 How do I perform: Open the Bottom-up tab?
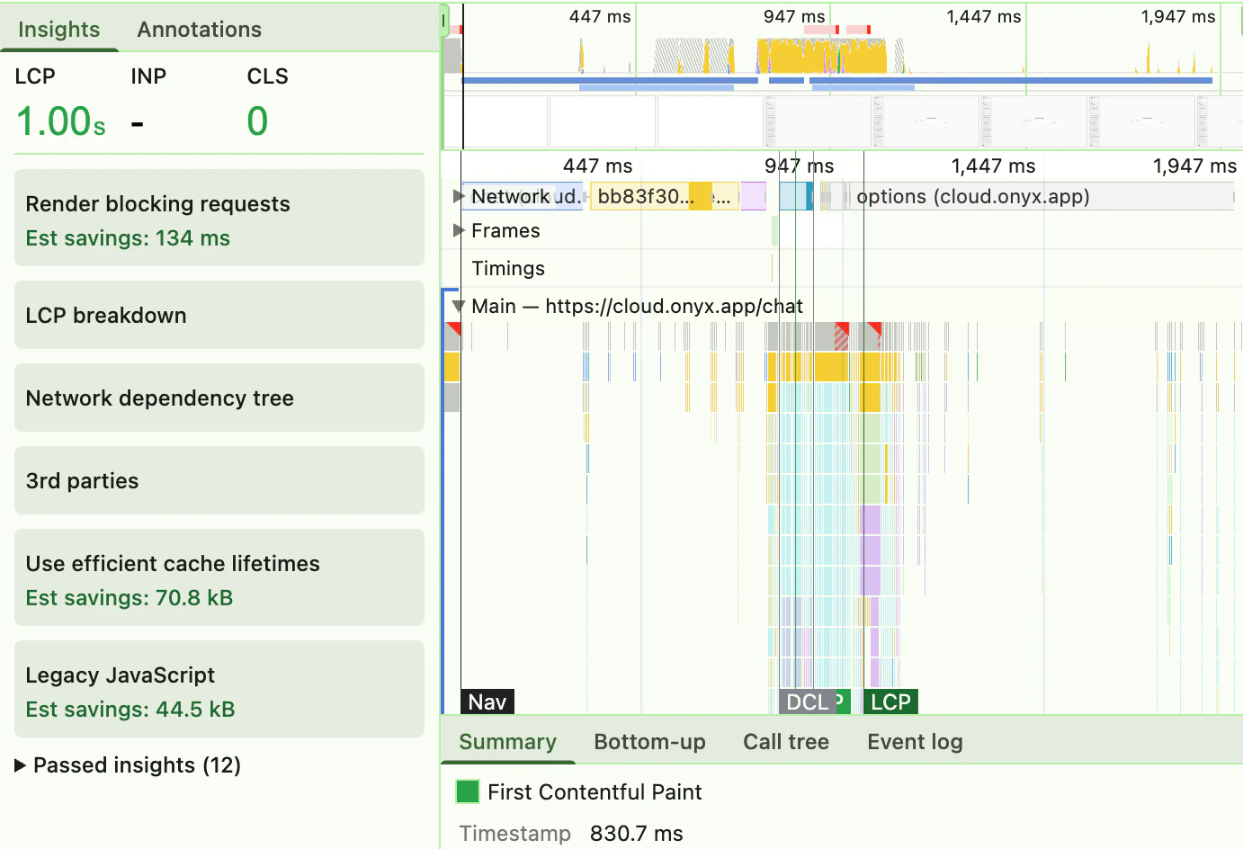(x=649, y=741)
